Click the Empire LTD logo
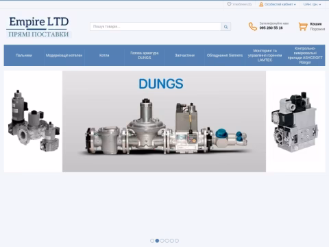 (39, 27)
